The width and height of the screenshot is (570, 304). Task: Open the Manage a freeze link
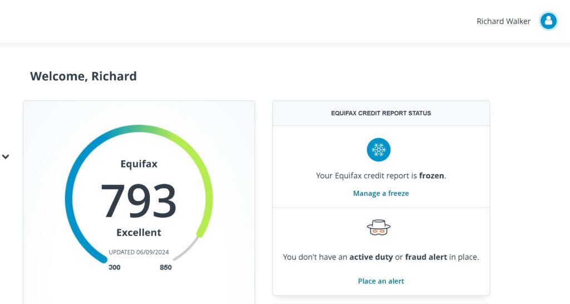[x=381, y=193]
